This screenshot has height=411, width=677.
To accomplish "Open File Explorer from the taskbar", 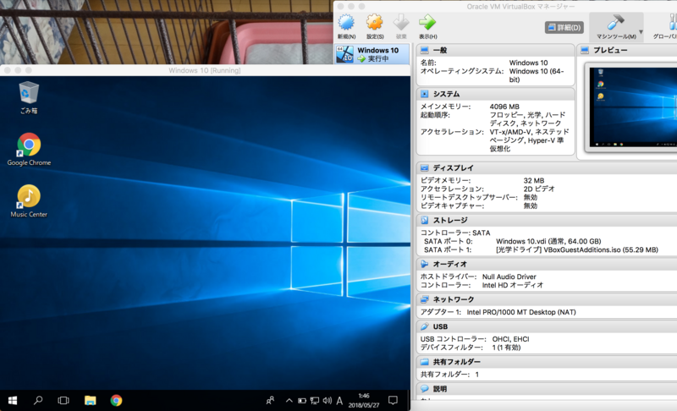I will 90,401.
